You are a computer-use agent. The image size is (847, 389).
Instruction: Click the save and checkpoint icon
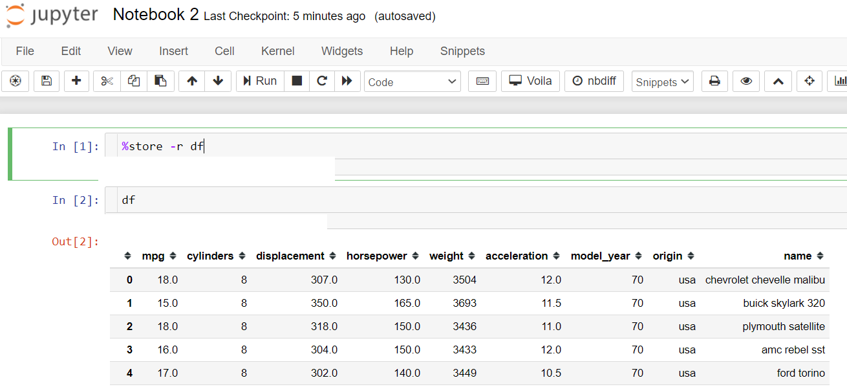pyautogui.click(x=46, y=81)
